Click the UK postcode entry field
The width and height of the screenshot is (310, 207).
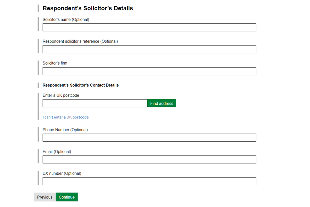[x=95, y=103]
